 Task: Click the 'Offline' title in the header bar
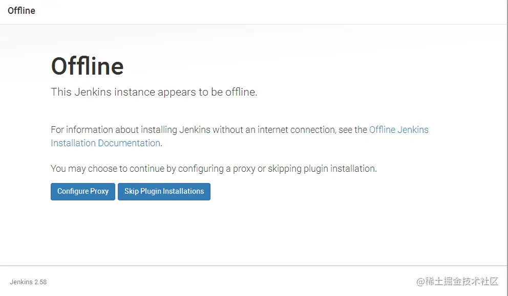click(22, 11)
